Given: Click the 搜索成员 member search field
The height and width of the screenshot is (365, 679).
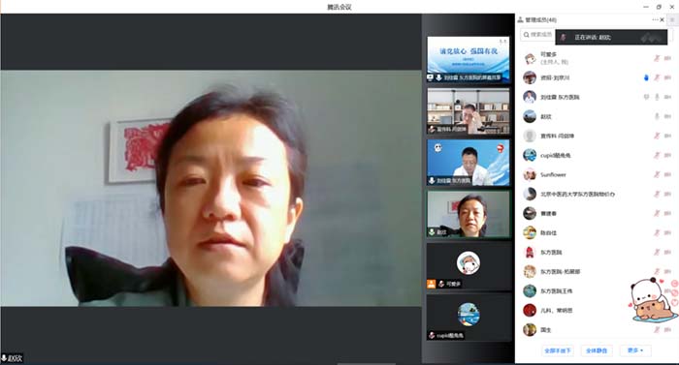Looking at the screenshot, I should 537,35.
